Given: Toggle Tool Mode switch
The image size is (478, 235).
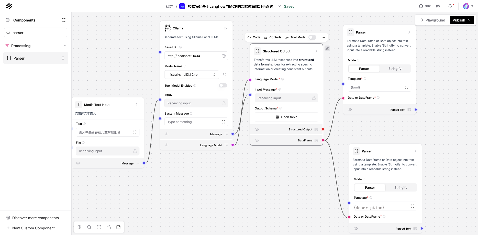Looking at the screenshot, I should [312, 37].
